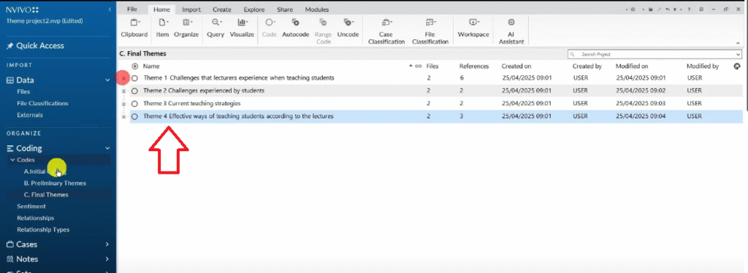The height and width of the screenshot is (273, 748).
Task: Click the Quick Access pin icon
Action: (9, 46)
